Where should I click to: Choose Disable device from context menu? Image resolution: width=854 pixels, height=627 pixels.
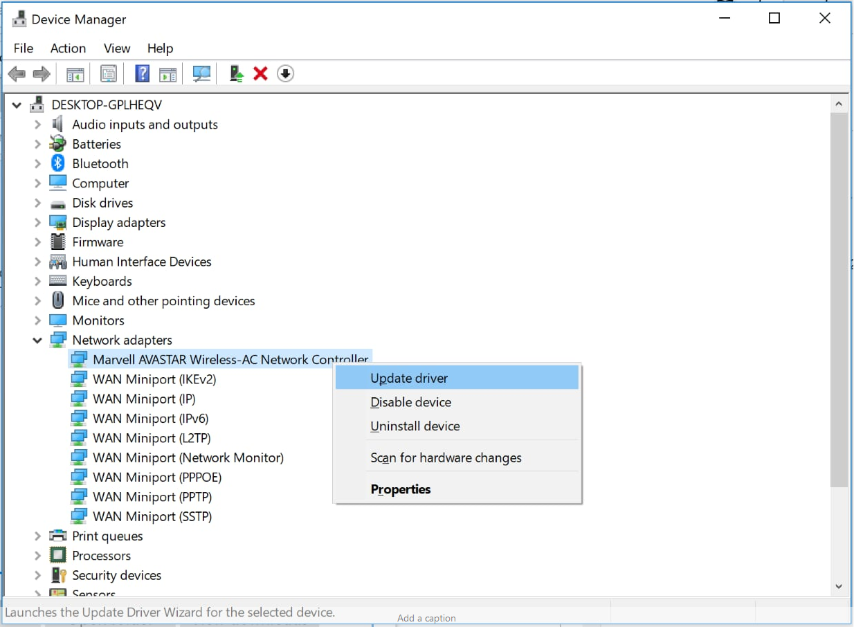tap(457, 402)
